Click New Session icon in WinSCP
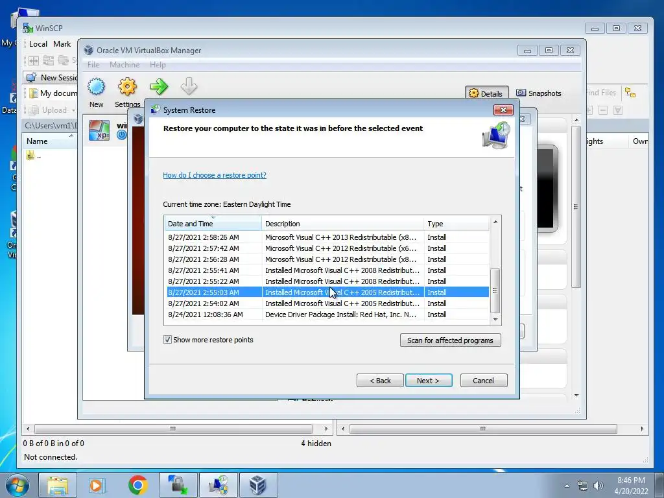The height and width of the screenshot is (498, 664). [31, 78]
